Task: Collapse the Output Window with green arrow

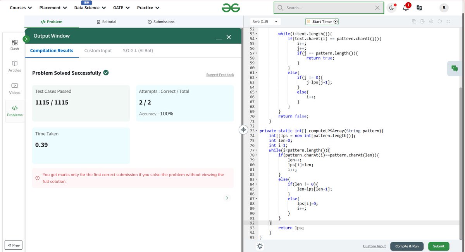Action: [26, 39]
